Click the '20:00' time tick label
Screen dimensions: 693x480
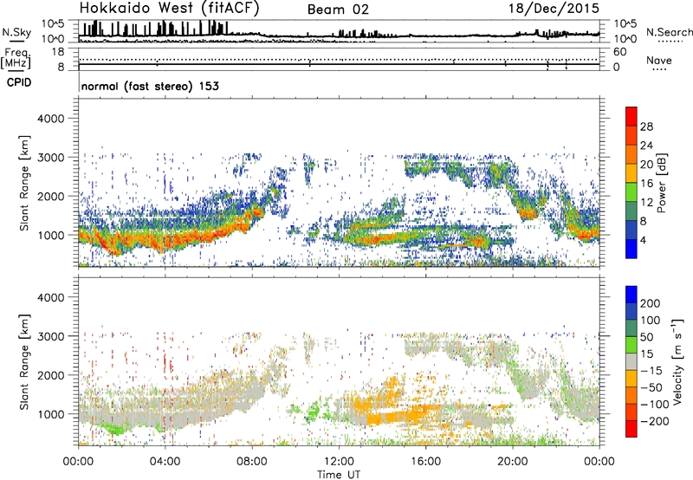tap(513, 462)
